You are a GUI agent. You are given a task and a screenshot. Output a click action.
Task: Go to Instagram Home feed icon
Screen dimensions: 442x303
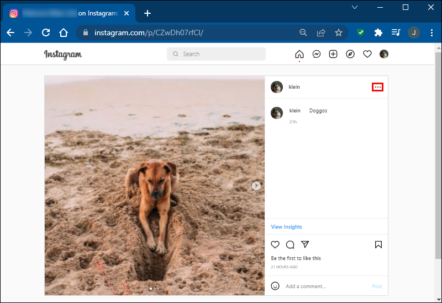pyautogui.click(x=299, y=54)
